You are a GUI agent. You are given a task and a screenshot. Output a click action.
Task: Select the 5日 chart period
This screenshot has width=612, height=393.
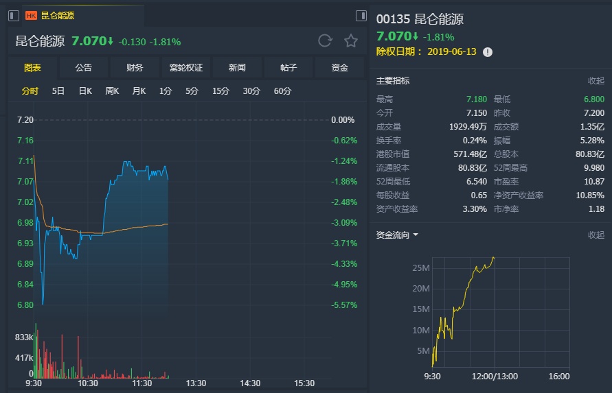(x=58, y=91)
